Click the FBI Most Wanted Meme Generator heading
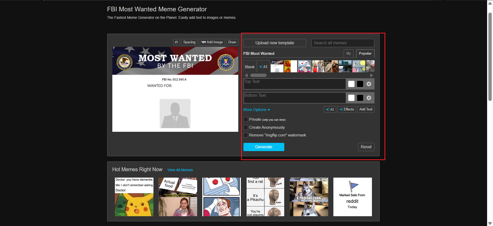 157,9
